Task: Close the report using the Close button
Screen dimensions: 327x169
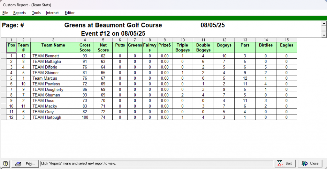Action: pos(310,163)
